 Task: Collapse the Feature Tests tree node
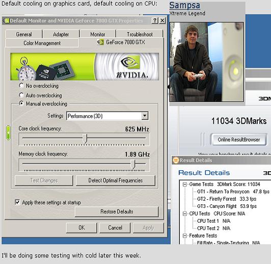tap(185, 235)
